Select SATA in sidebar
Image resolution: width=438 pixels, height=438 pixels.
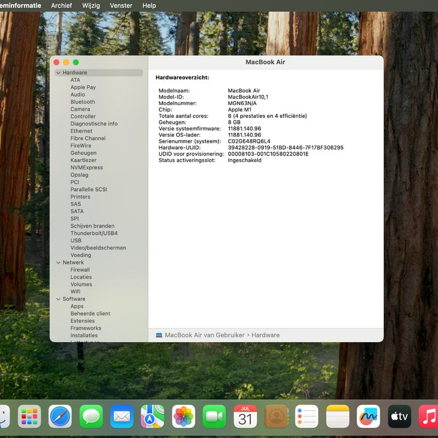click(77, 211)
